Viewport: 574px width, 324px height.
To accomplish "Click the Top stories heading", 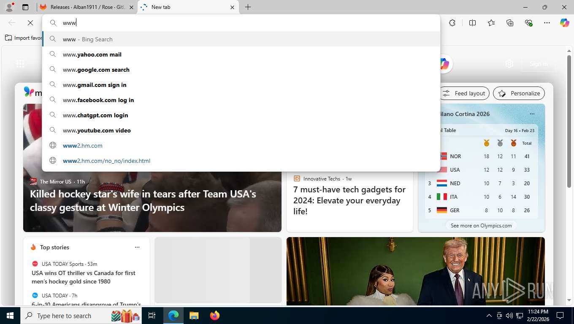I will click(x=54, y=247).
